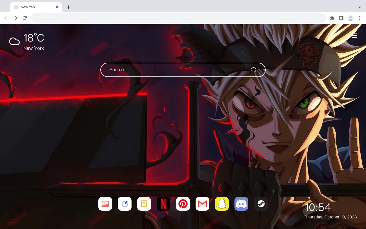Viewport: 366px width, 229px height.
Task: Open the Discord shortcut
Action: tap(241, 204)
